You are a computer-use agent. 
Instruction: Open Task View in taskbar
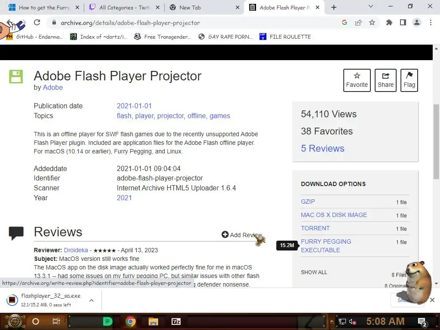[56, 321]
